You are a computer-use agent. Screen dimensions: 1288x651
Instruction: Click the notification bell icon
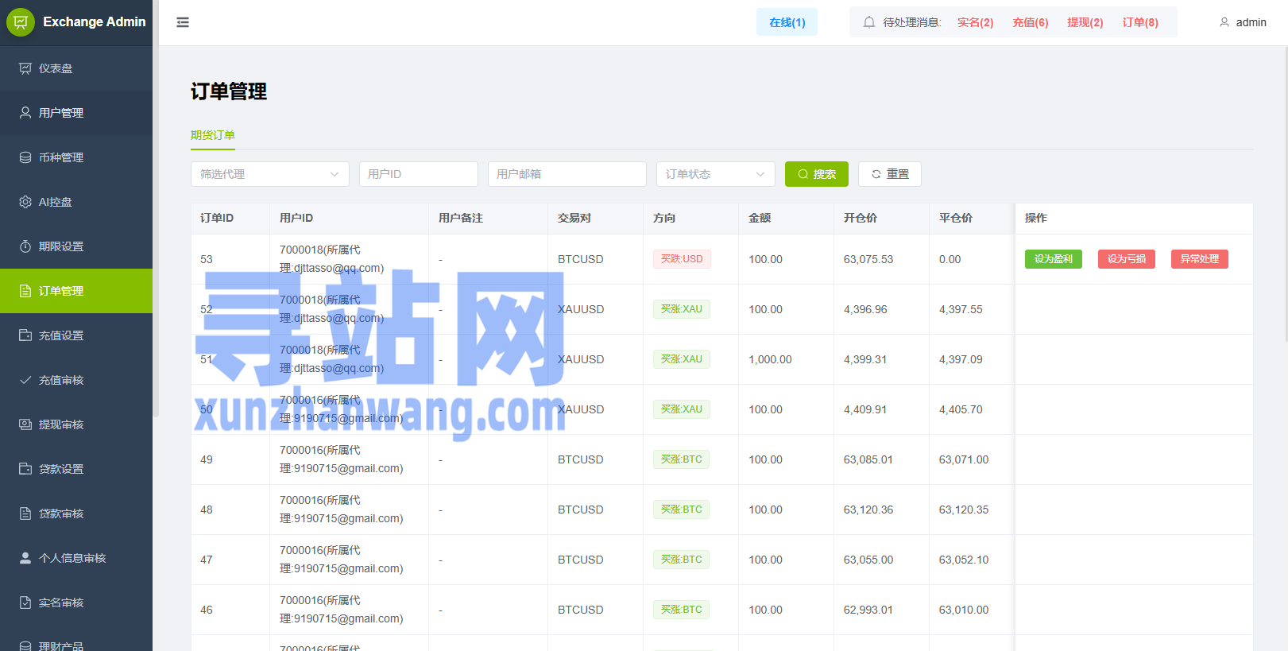point(869,22)
